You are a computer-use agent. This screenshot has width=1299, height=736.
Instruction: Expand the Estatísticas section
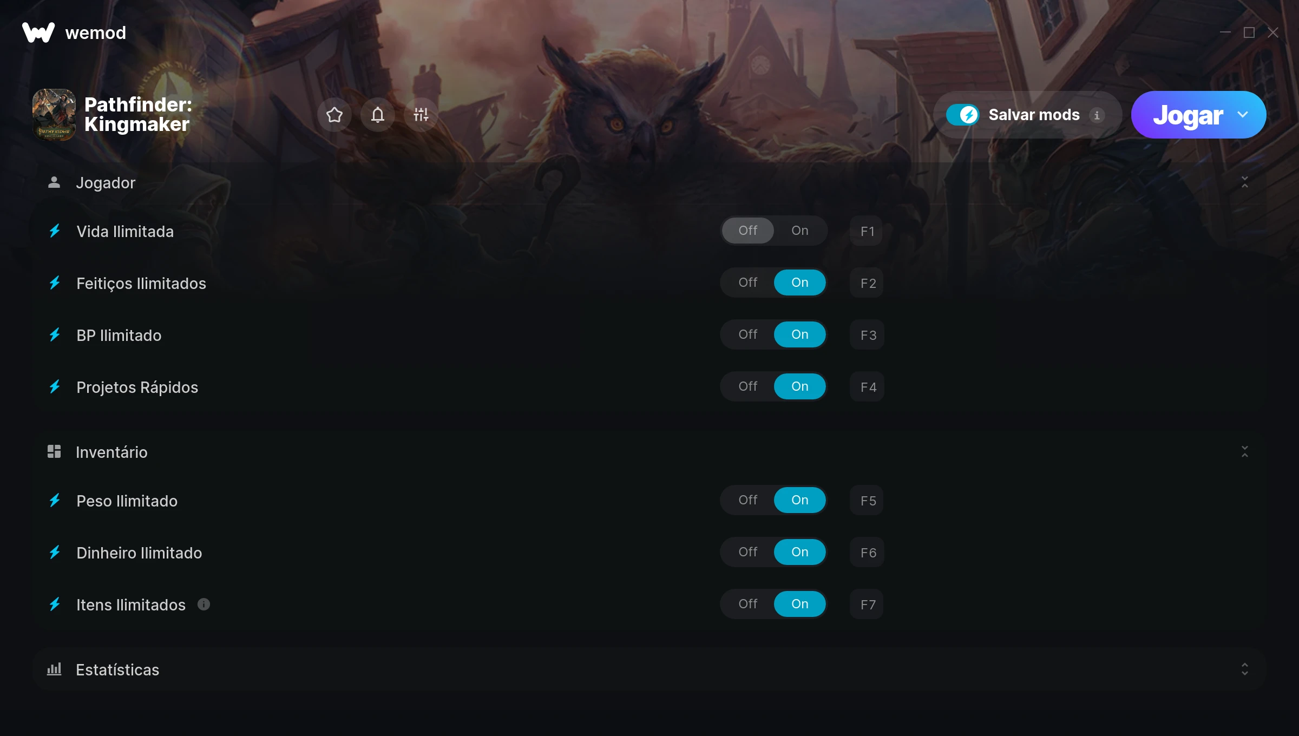pyautogui.click(x=1245, y=669)
